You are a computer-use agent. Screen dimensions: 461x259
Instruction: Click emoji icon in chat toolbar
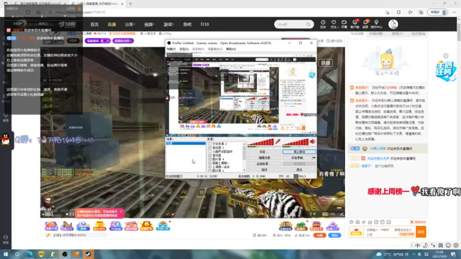(x=352, y=222)
